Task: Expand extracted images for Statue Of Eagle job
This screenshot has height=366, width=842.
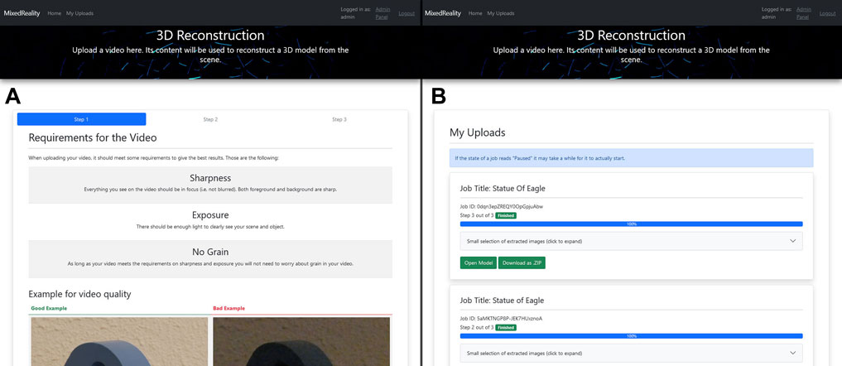Action: pyautogui.click(x=631, y=241)
